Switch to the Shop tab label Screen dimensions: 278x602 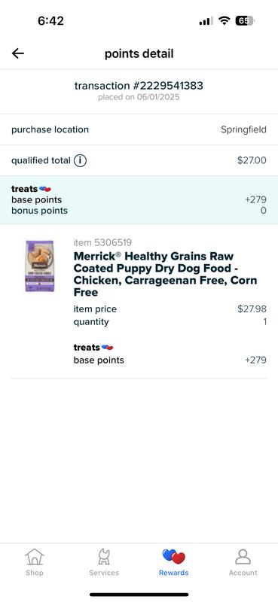(x=35, y=573)
